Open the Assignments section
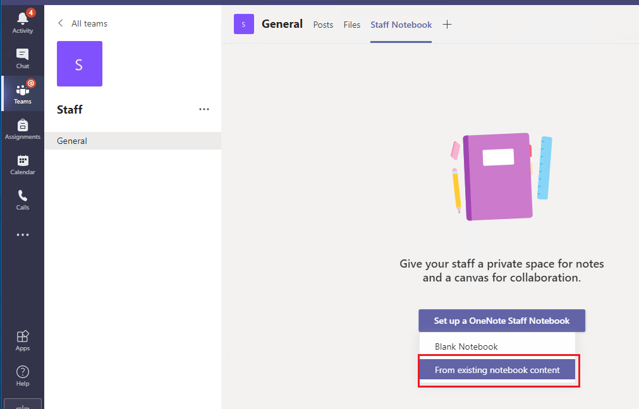The width and height of the screenshot is (639, 409). [22, 129]
